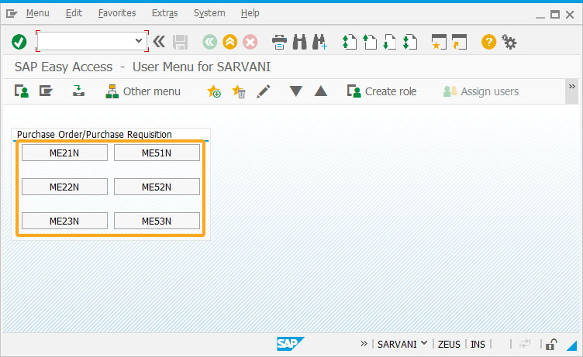This screenshot has width=583, height=357.
Task: Click Move Favorites Down triangle
Action: click(x=296, y=91)
